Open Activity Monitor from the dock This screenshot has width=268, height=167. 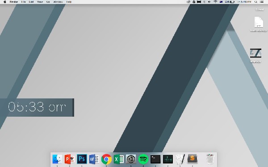click(x=168, y=159)
